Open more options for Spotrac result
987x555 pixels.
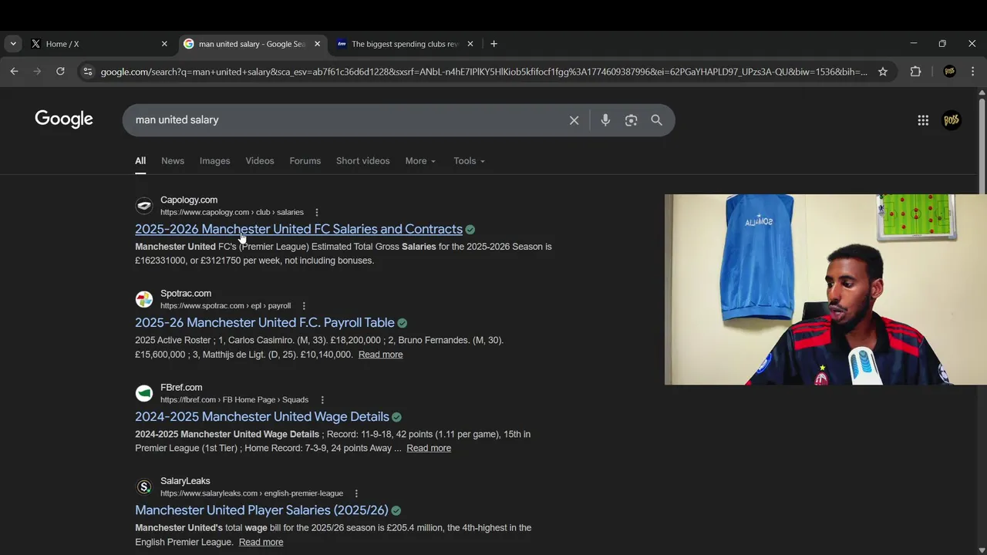point(304,306)
